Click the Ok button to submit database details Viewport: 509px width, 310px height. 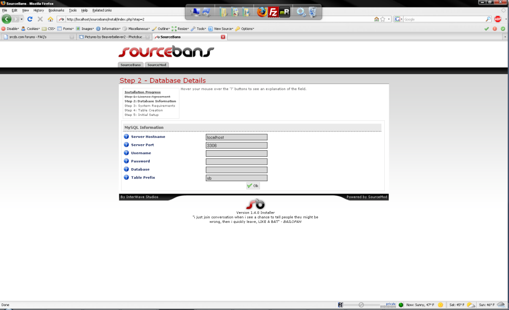click(x=253, y=186)
